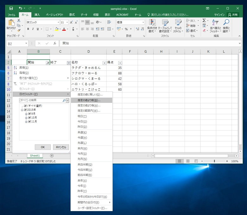The width and height of the screenshot is (247, 215).
Task: Click the Paste clipboard icon
Action: (x=11, y=23)
